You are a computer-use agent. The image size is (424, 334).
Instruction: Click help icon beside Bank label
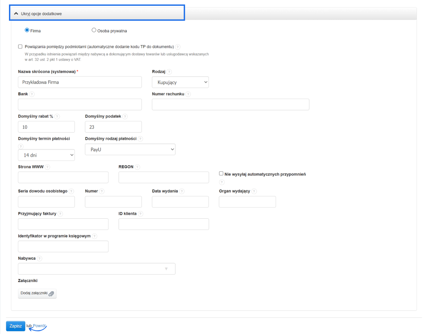[32, 94]
